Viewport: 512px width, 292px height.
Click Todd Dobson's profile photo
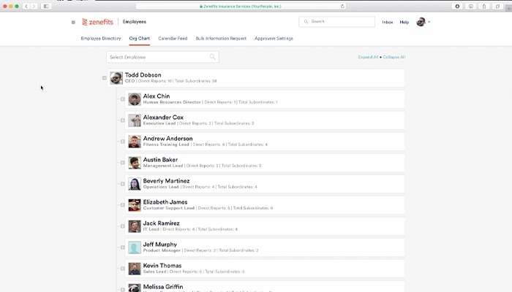coord(116,78)
